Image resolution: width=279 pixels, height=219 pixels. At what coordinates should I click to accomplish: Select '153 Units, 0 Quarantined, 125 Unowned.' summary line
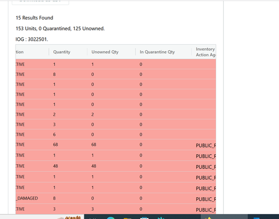click(x=60, y=28)
